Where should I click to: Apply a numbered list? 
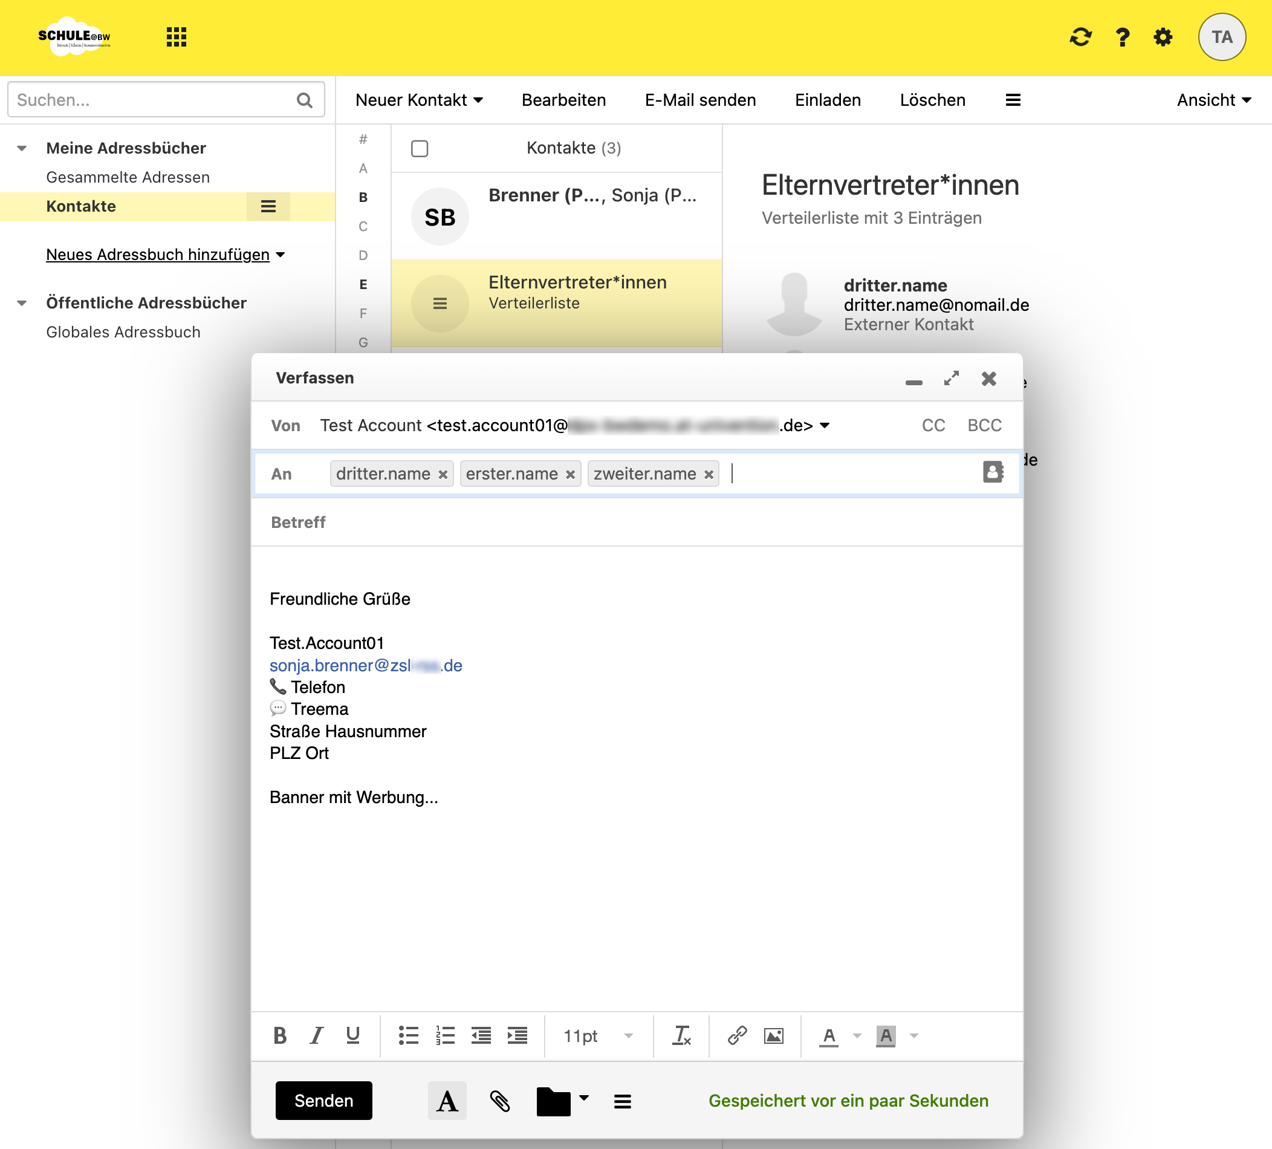point(445,1035)
